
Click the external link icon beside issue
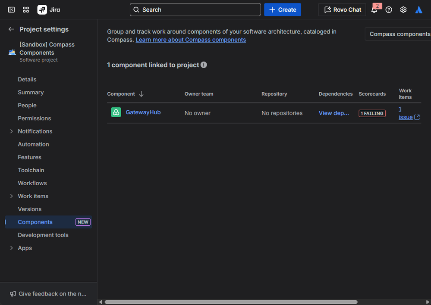click(417, 117)
